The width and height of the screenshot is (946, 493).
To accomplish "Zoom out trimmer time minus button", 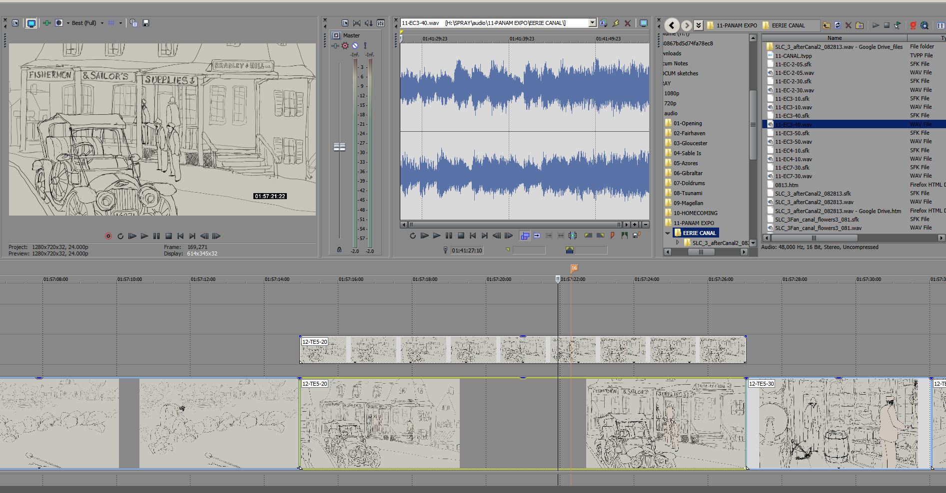I will 645,225.
